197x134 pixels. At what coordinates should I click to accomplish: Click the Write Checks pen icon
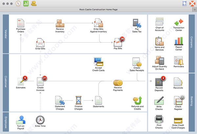pyautogui.click(x=159, y=100)
